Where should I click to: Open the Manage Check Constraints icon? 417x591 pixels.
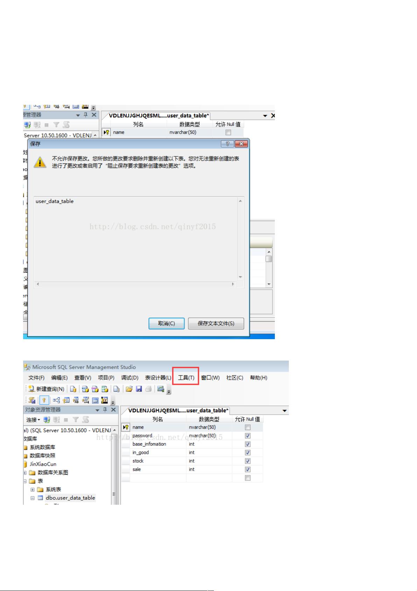pyautogui.click(x=95, y=400)
